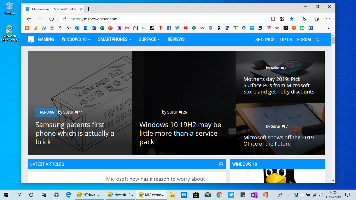The width and height of the screenshot is (356, 200).
Task: Open the Twitter bookmark in favorites bar
Action: click(177, 28)
